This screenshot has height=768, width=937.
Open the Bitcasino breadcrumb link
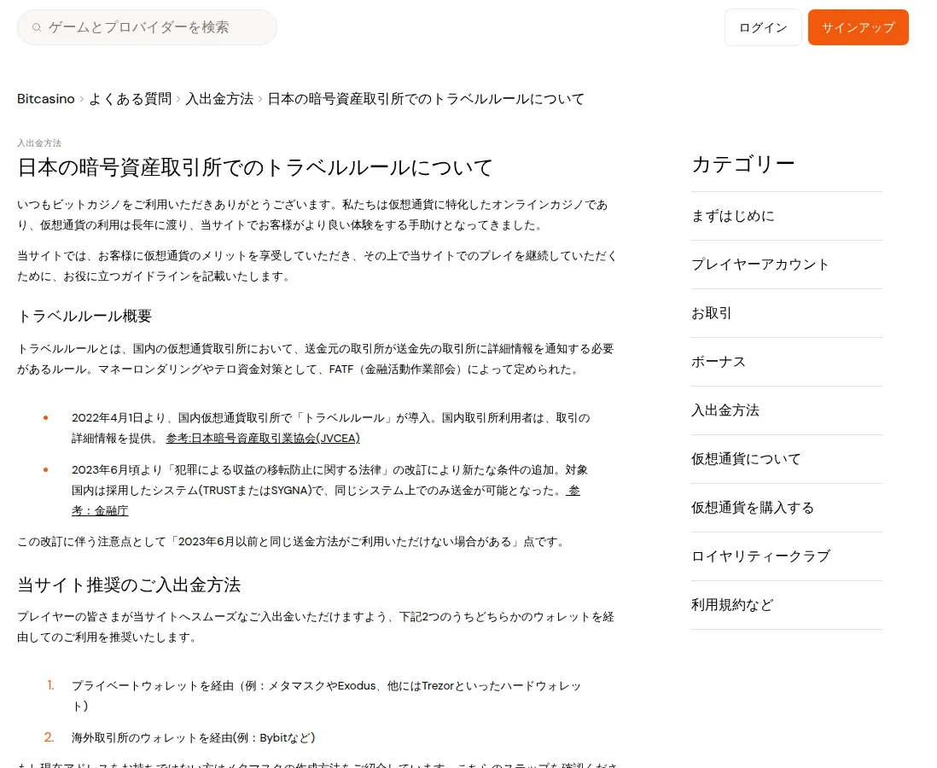tap(46, 99)
